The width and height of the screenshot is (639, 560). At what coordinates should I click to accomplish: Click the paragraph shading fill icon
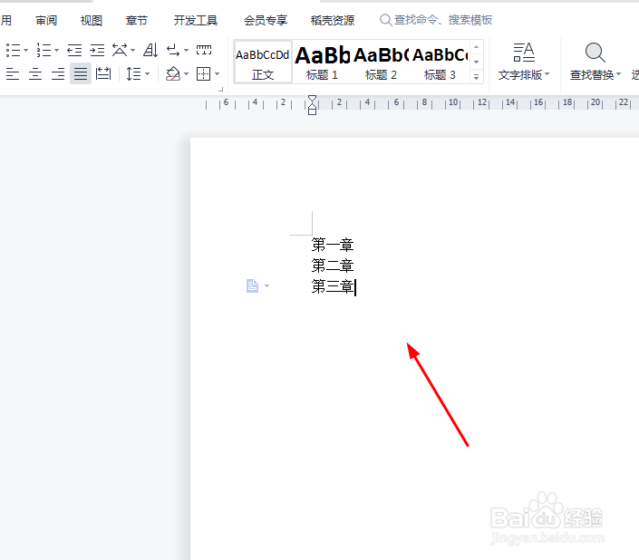click(173, 73)
